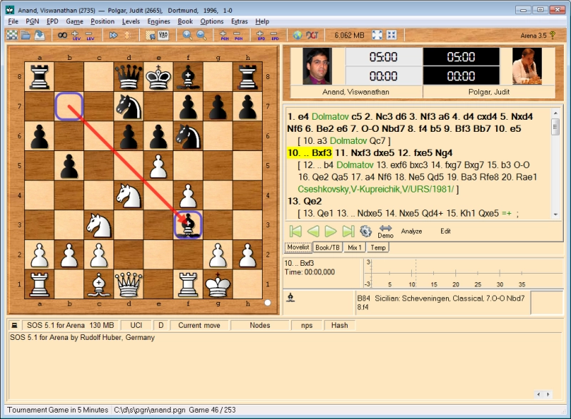The width and height of the screenshot is (571, 419).
Task: Switch to the Book/TB tab
Action: (x=328, y=248)
